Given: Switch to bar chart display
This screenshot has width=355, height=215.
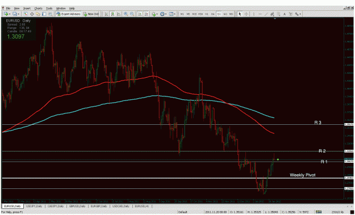Looking at the screenshot, I should [x=106, y=14].
